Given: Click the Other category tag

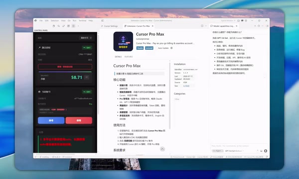Looking at the screenshot, I should (177, 99).
